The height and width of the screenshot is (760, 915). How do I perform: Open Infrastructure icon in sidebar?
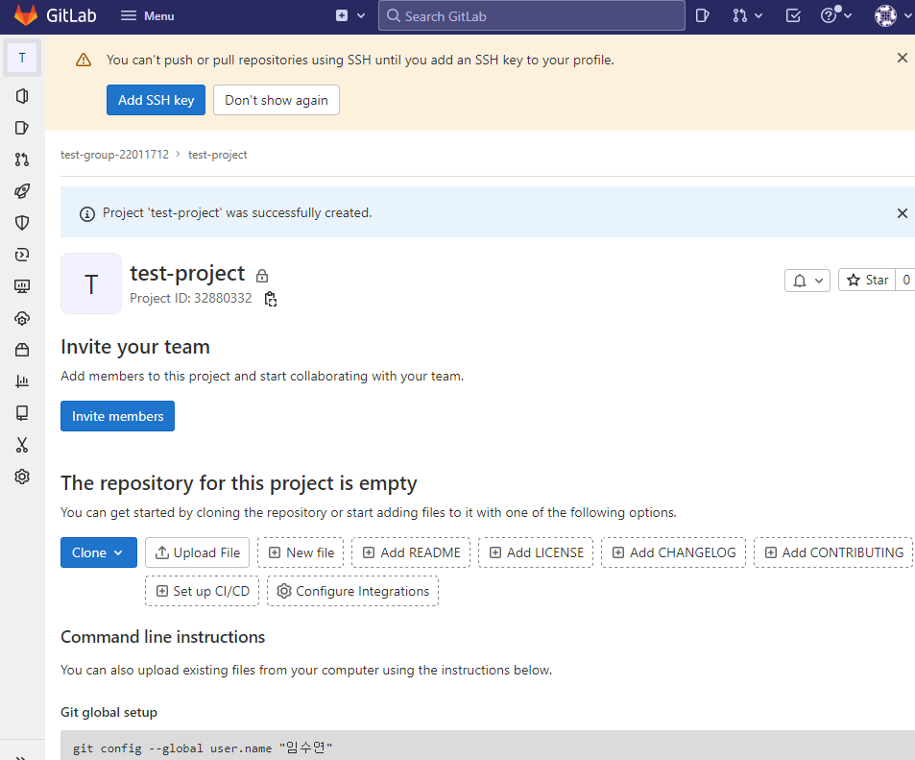tap(22, 318)
